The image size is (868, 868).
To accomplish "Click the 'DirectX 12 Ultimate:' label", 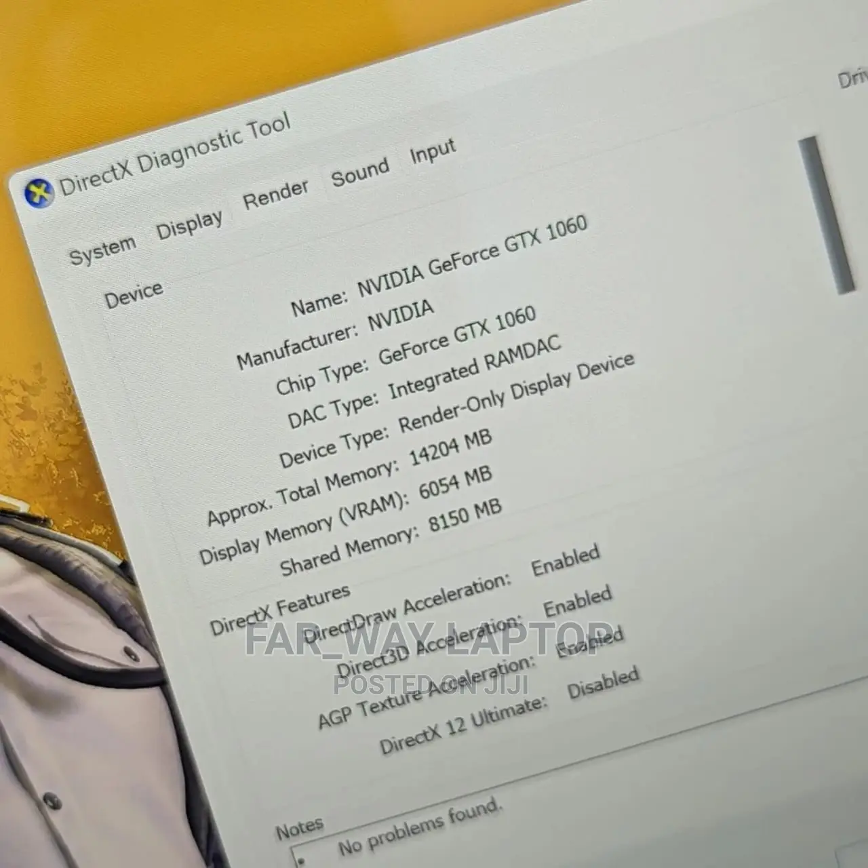I will coord(463,726).
